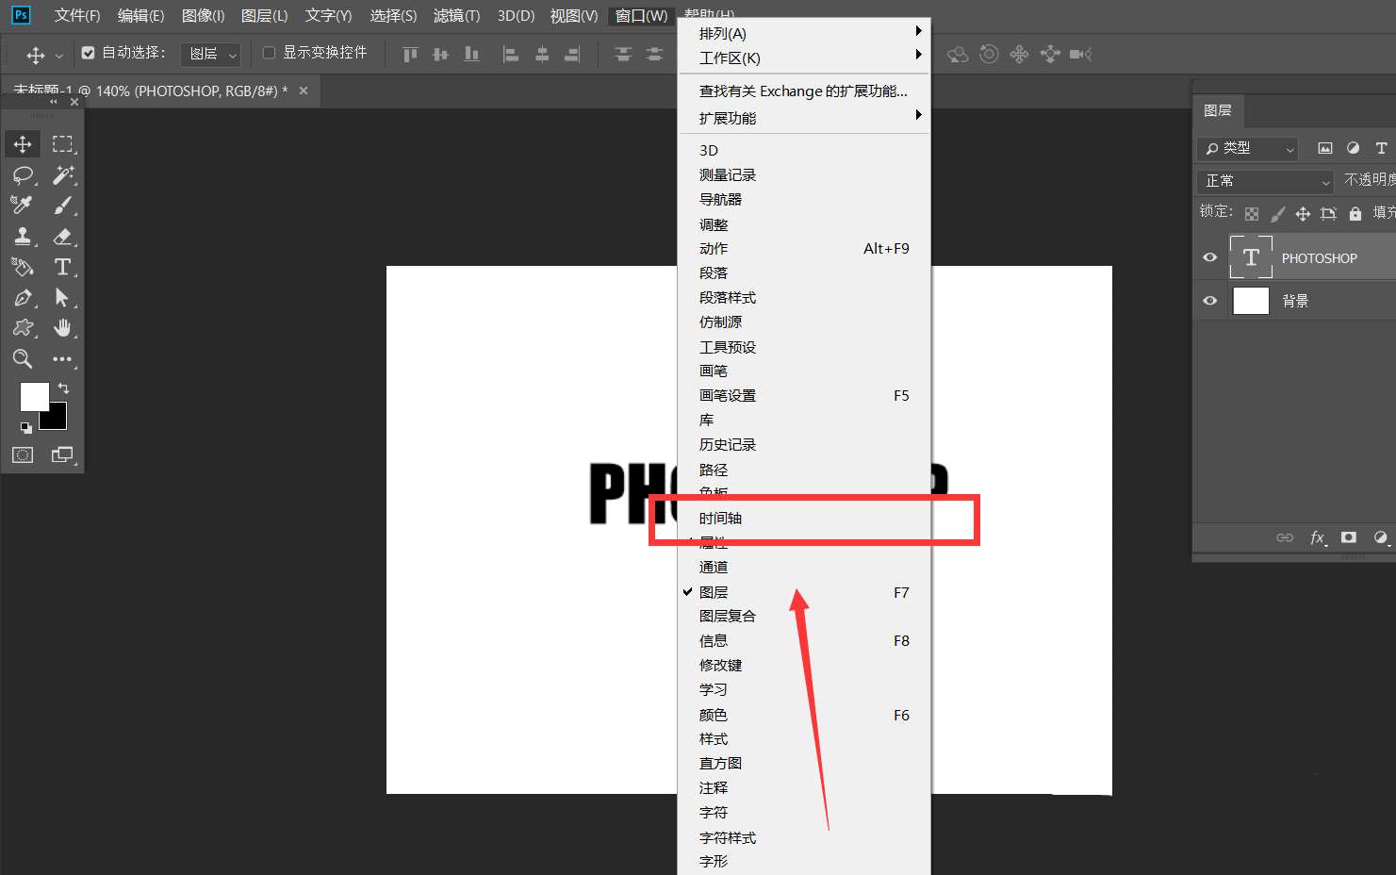Open the 滤镜(T) menu
Screen dimensions: 1396x875
[x=456, y=16]
